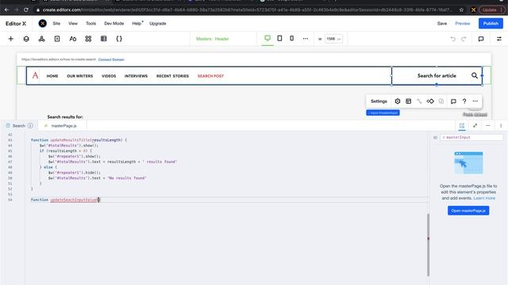The image size is (508, 285).
Task: Click the Save button
Action: coord(442,24)
